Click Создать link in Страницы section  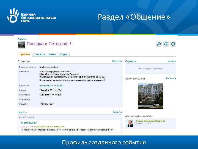(172, 61)
